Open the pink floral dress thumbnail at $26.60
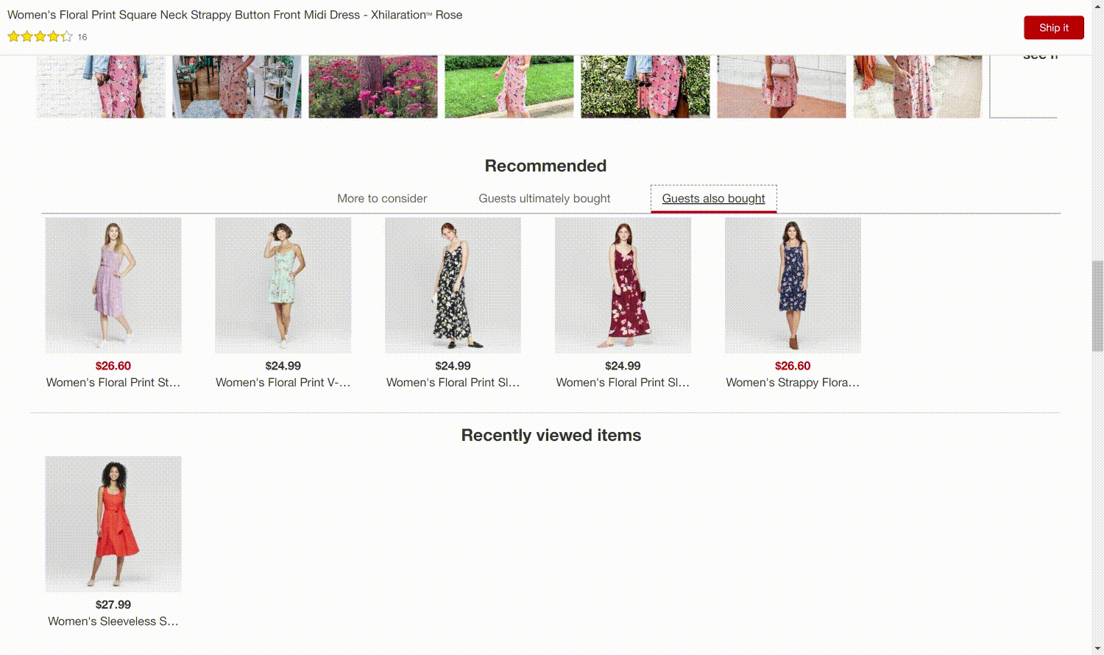 [x=113, y=285]
